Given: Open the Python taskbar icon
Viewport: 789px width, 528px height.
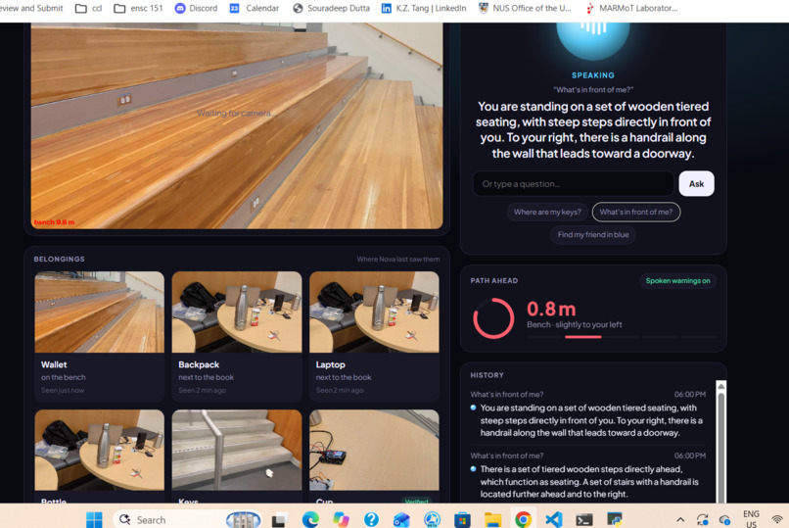Looking at the screenshot, I should (x=615, y=519).
